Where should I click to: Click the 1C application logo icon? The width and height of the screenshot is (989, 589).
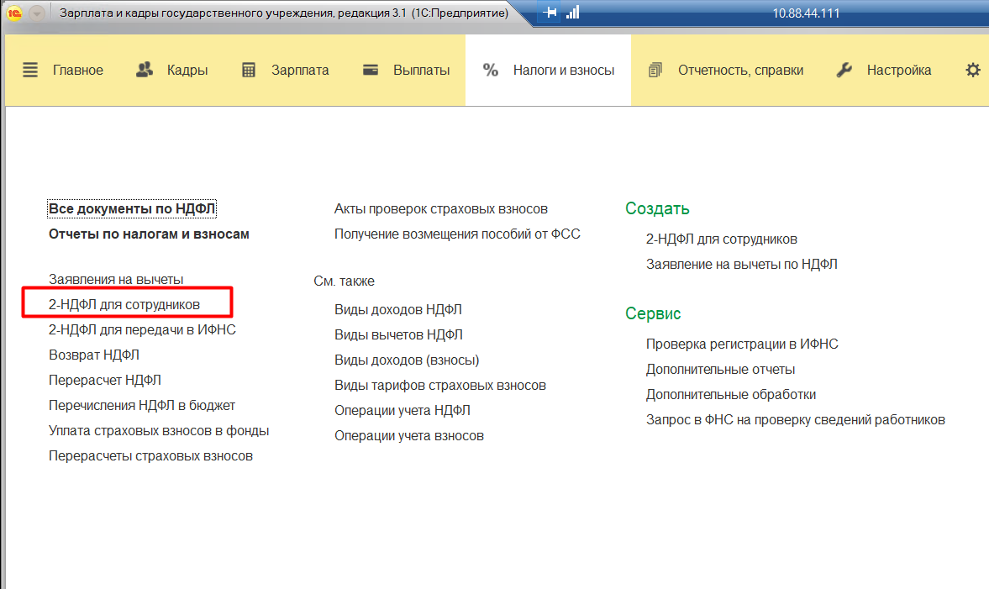tap(14, 13)
